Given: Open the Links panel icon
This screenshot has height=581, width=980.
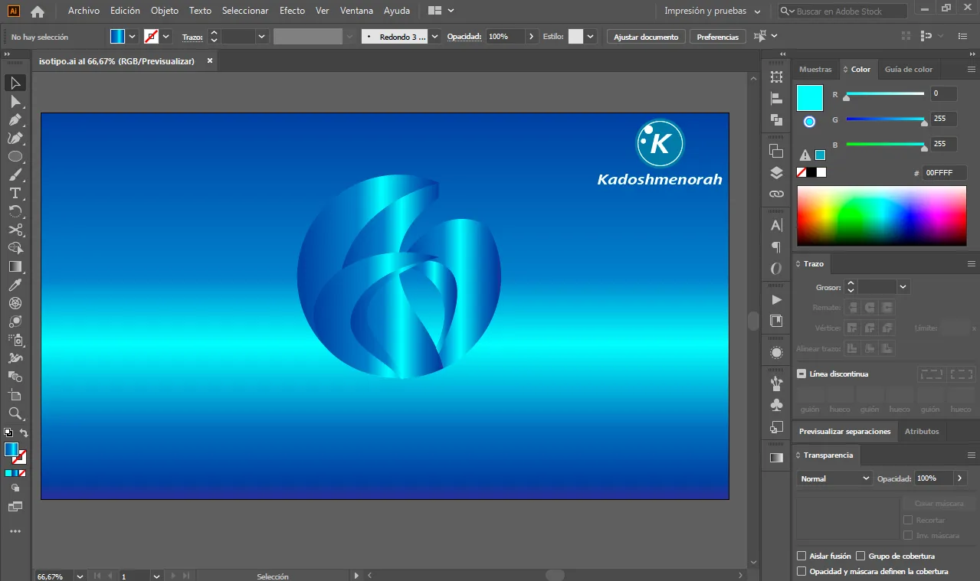Looking at the screenshot, I should [776, 194].
